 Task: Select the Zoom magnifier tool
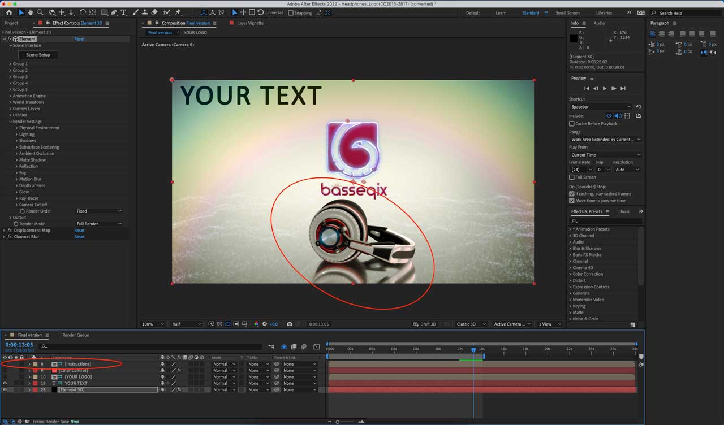coord(40,12)
